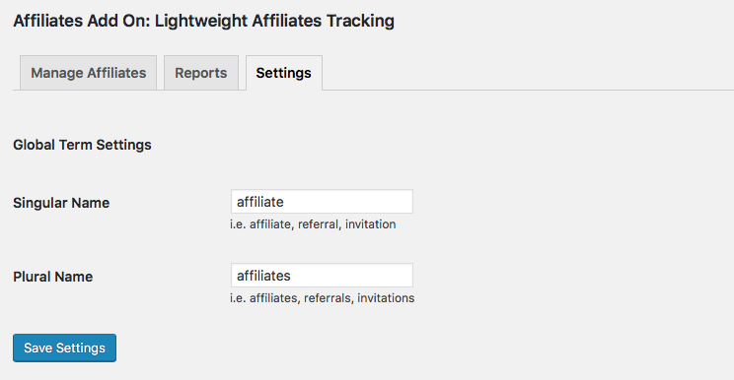734x380 pixels.
Task: Switch to the Manage Affiliates tab
Action: (x=88, y=73)
